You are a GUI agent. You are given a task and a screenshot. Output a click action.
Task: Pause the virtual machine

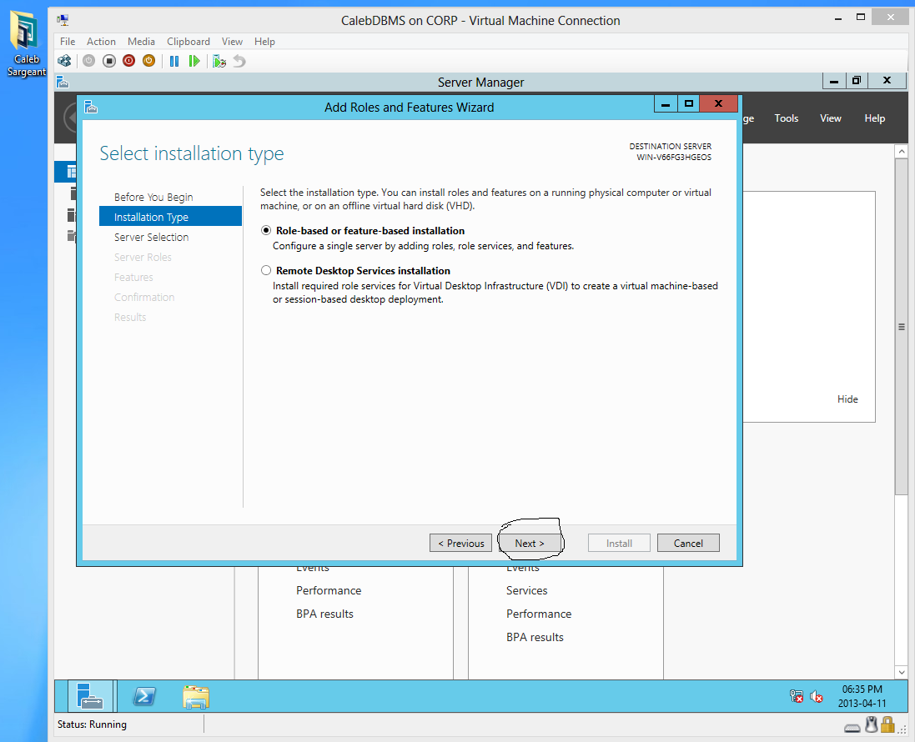tap(173, 61)
